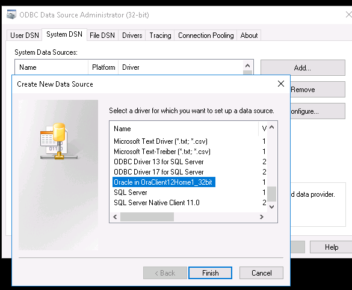Select ODBC Driver 17 for SQL Server
The width and height of the screenshot is (352, 290).
(159, 172)
